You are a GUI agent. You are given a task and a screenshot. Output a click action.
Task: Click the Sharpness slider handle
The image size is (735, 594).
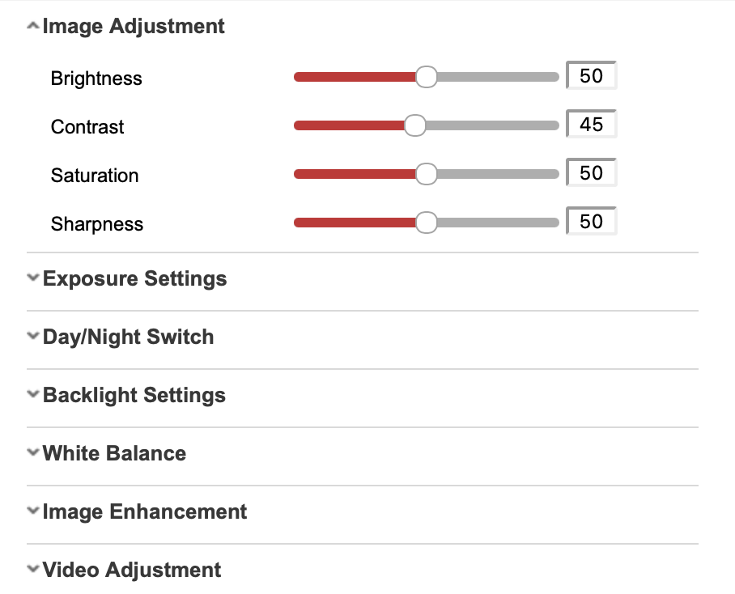coord(426,223)
